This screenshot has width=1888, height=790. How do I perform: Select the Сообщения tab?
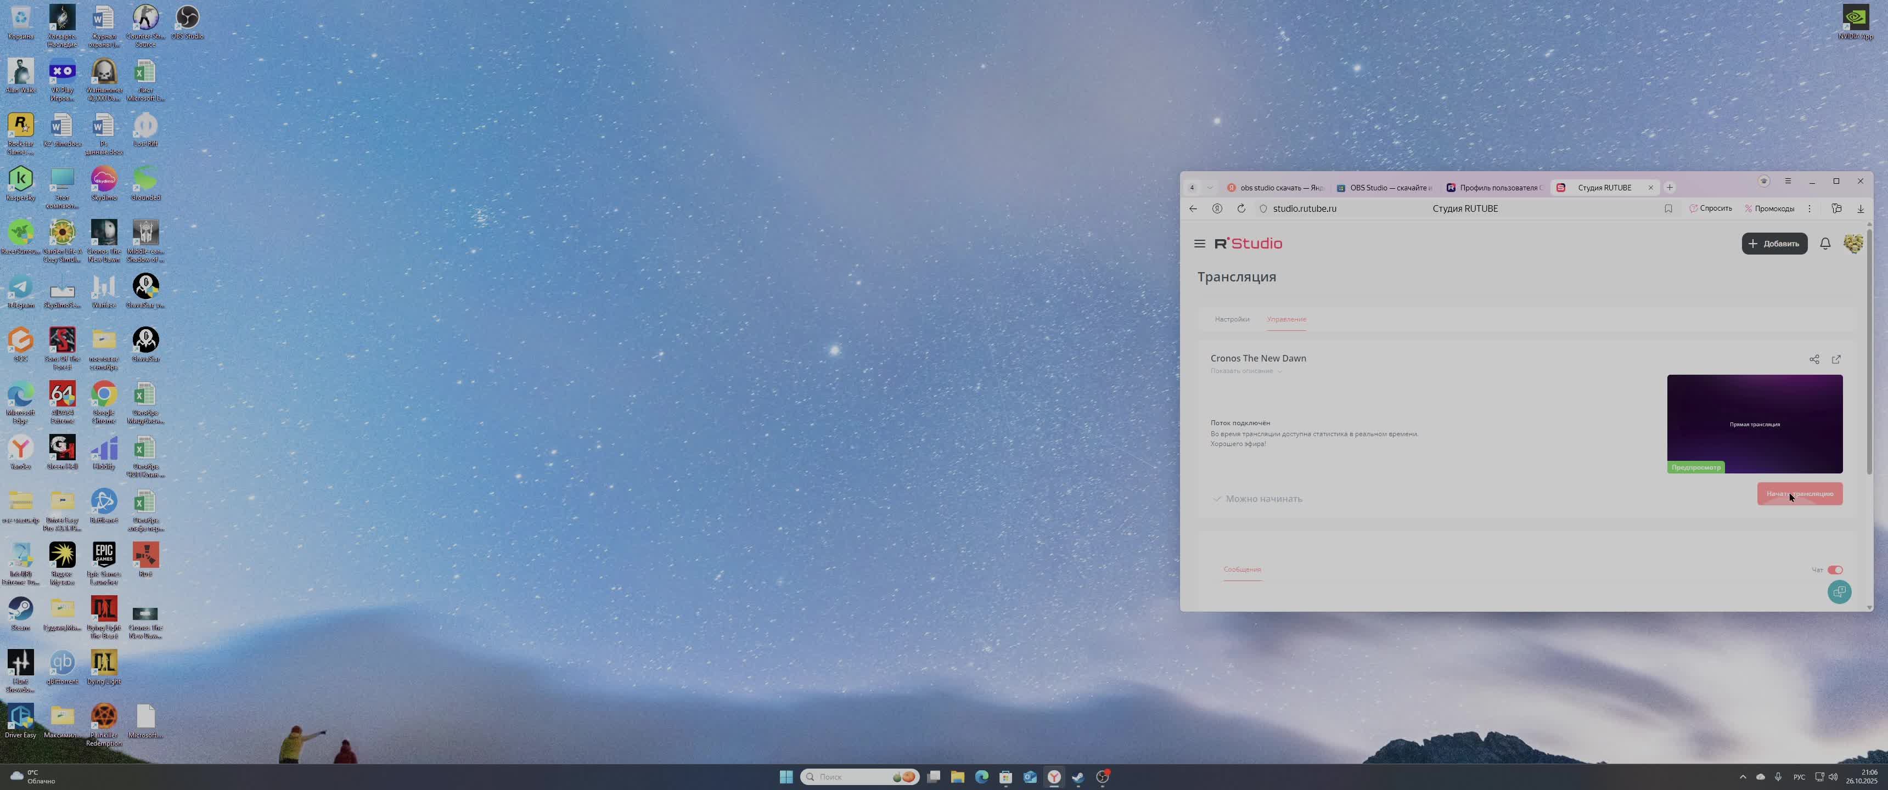pyautogui.click(x=1241, y=569)
